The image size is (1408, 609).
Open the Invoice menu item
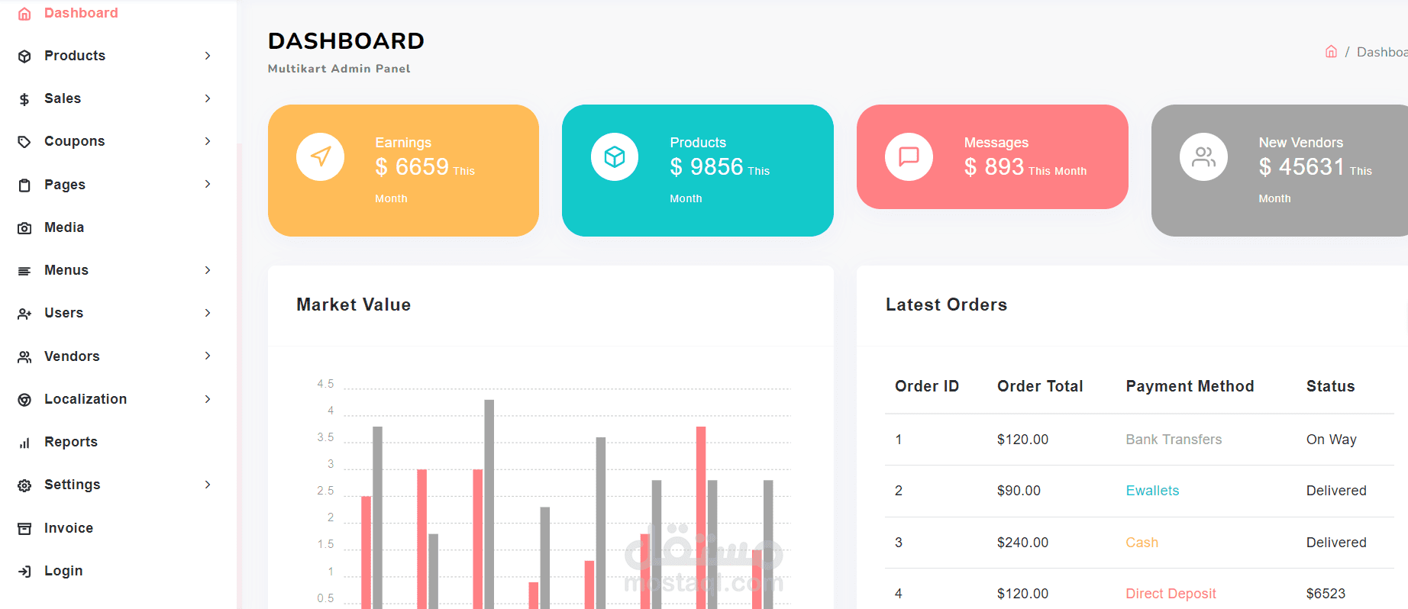[x=69, y=528]
